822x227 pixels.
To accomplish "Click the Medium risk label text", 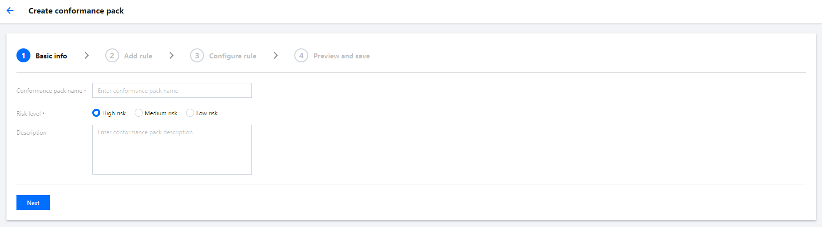I will (x=161, y=113).
